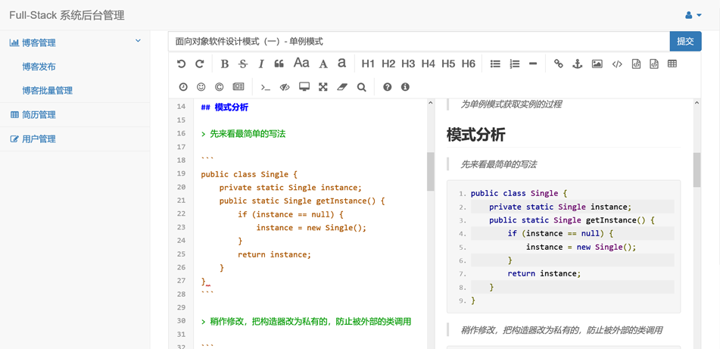
Task: Open search in the editor
Action: point(361,86)
